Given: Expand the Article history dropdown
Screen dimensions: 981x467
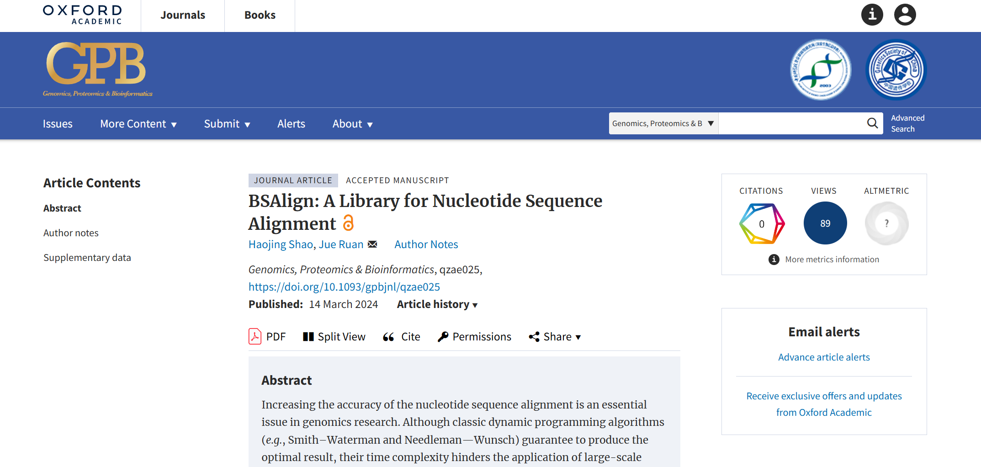Looking at the screenshot, I should [x=437, y=304].
